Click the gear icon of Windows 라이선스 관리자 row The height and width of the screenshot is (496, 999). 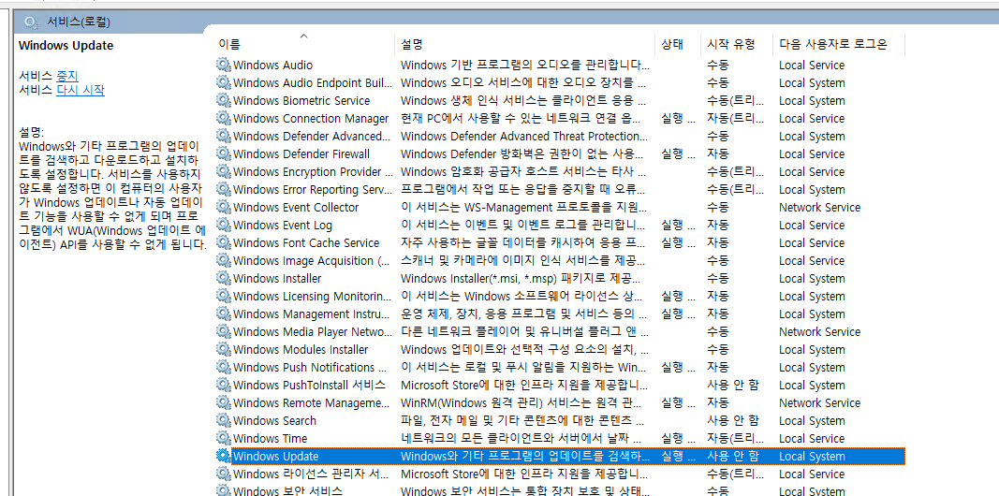click(x=223, y=474)
